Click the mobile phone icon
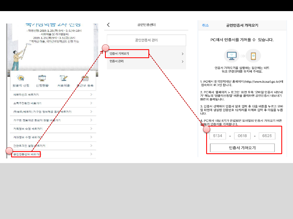The width and height of the screenshot is (293, 219). (253, 56)
